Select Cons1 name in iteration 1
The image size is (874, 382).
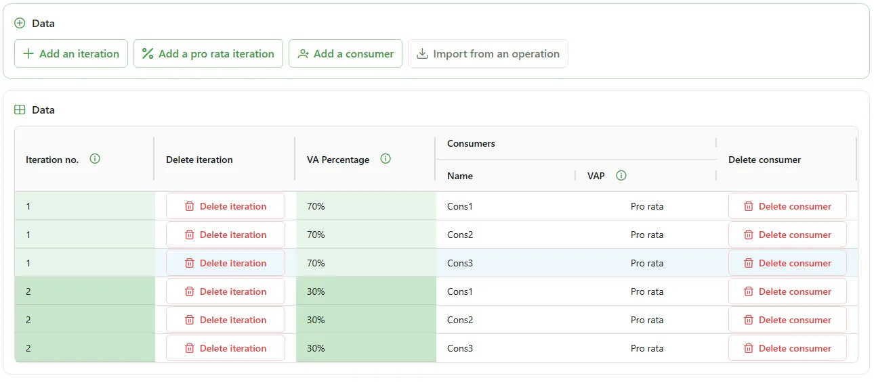(460, 206)
